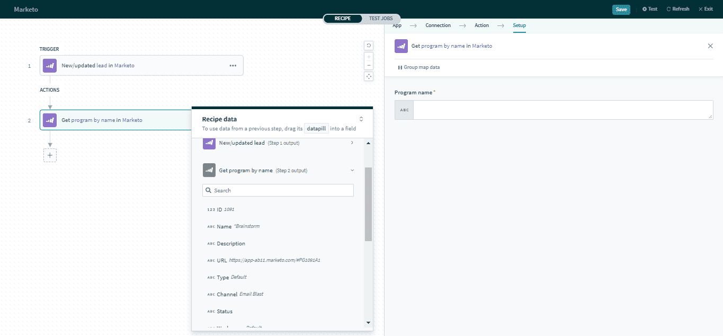
Task: Toggle Group map data option
Action: pos(418,67)
